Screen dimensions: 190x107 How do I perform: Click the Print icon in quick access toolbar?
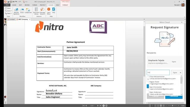pyautogui.click(x=13, y=2)
